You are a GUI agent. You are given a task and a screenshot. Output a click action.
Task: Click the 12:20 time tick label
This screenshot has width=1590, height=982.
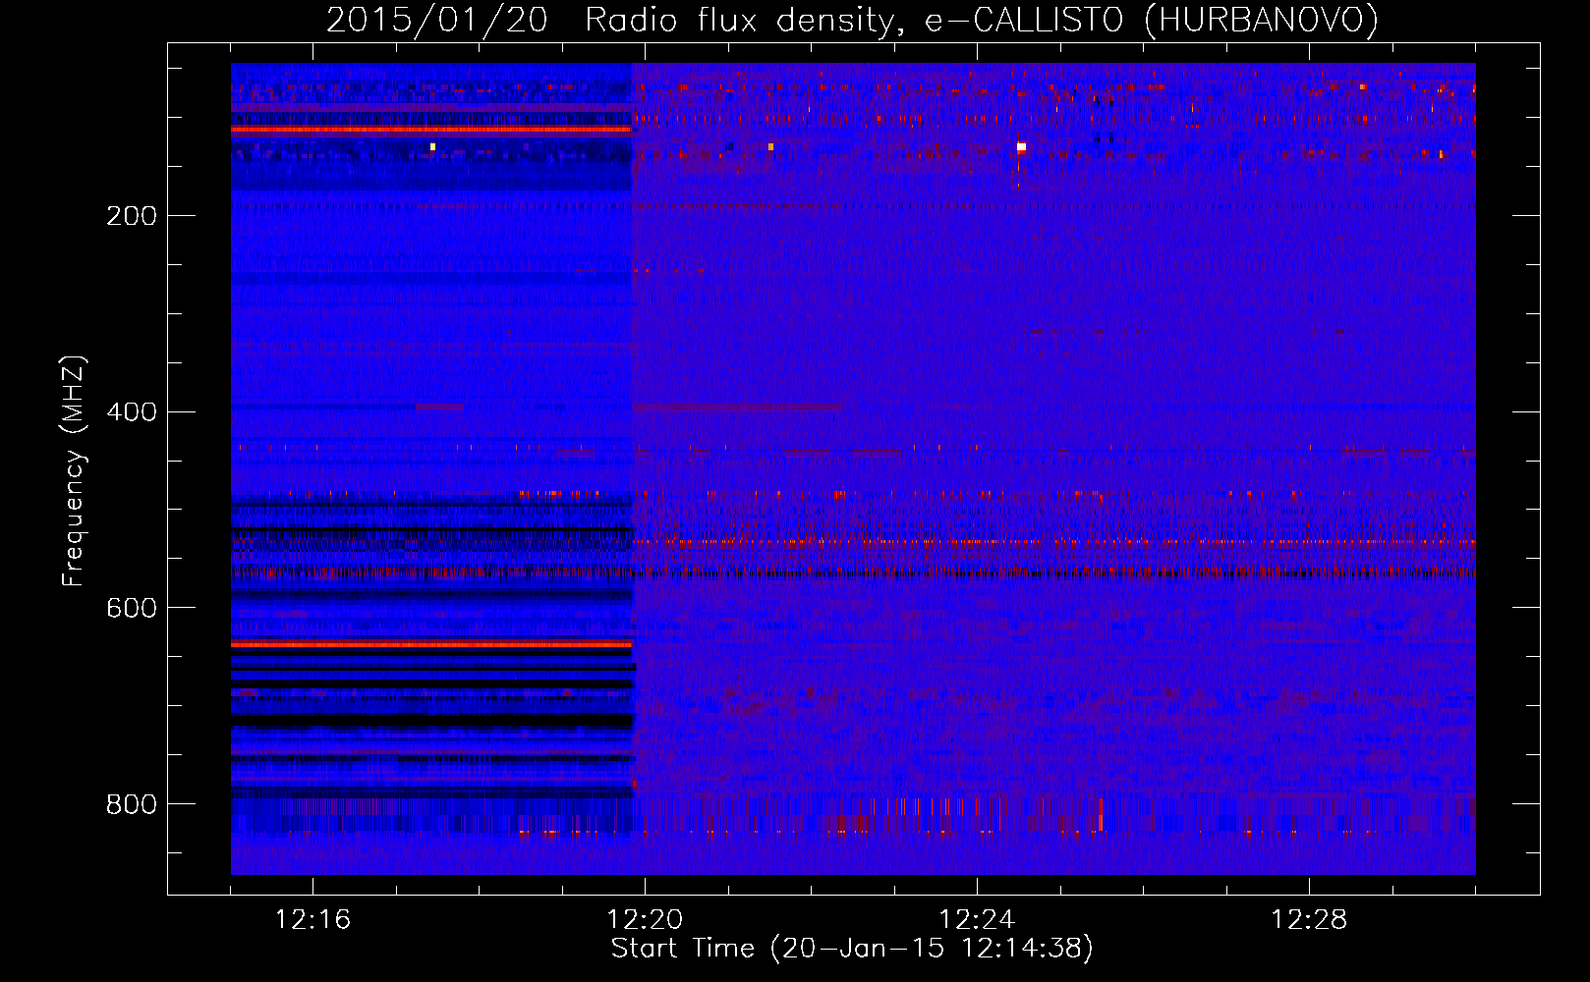tap(645, 920)
